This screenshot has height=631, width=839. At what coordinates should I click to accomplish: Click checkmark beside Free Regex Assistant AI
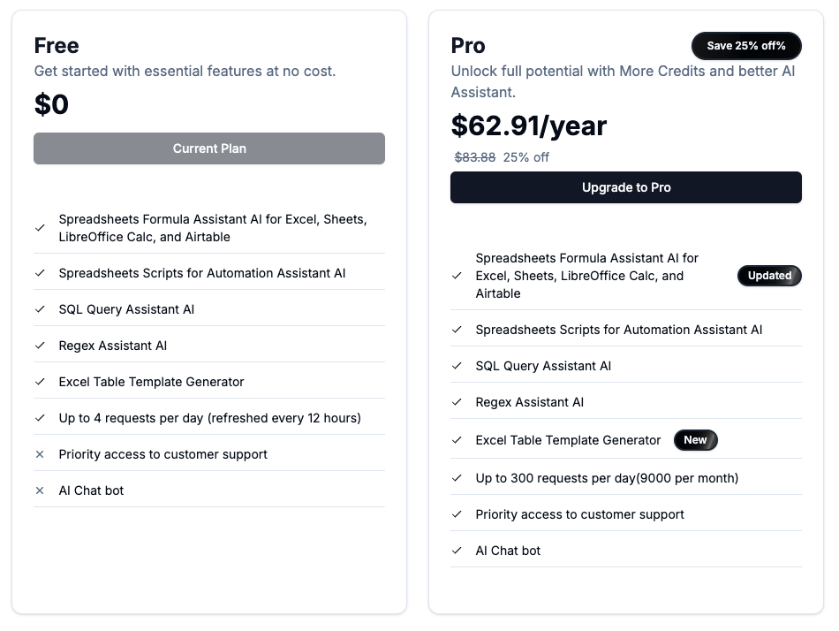(x=40, y=346)
